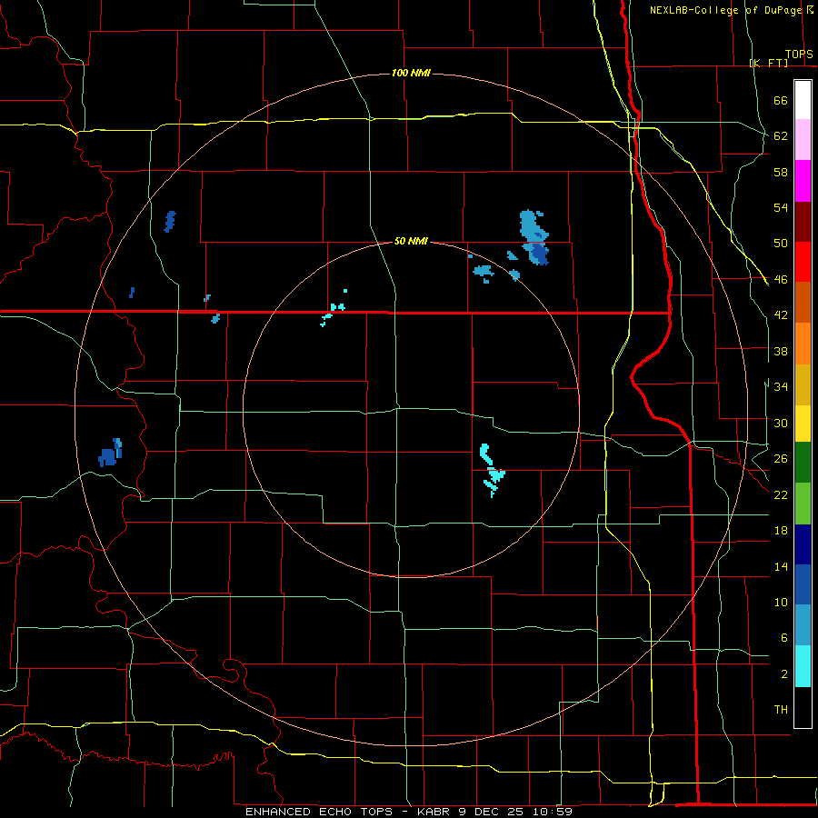The height and width of the screenshot is (818, 818).
Task: Click the "KABR" station ID in the caption
Action: click(436, 812)
